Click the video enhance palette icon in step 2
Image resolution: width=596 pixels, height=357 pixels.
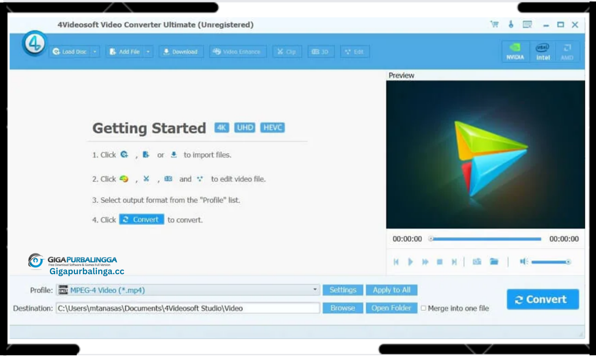click(x=124, y=179)
